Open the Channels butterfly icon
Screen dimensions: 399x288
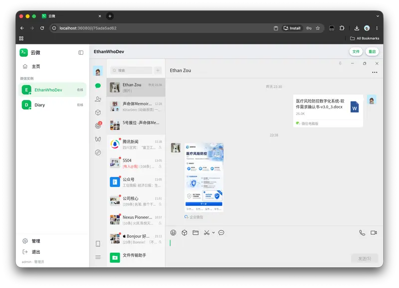coord(98,139)
